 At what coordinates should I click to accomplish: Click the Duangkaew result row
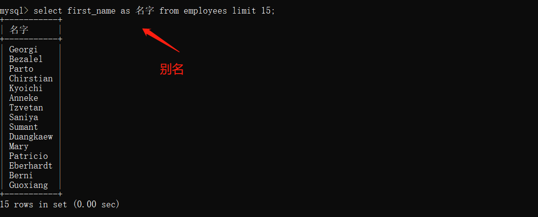pos(31,137)
